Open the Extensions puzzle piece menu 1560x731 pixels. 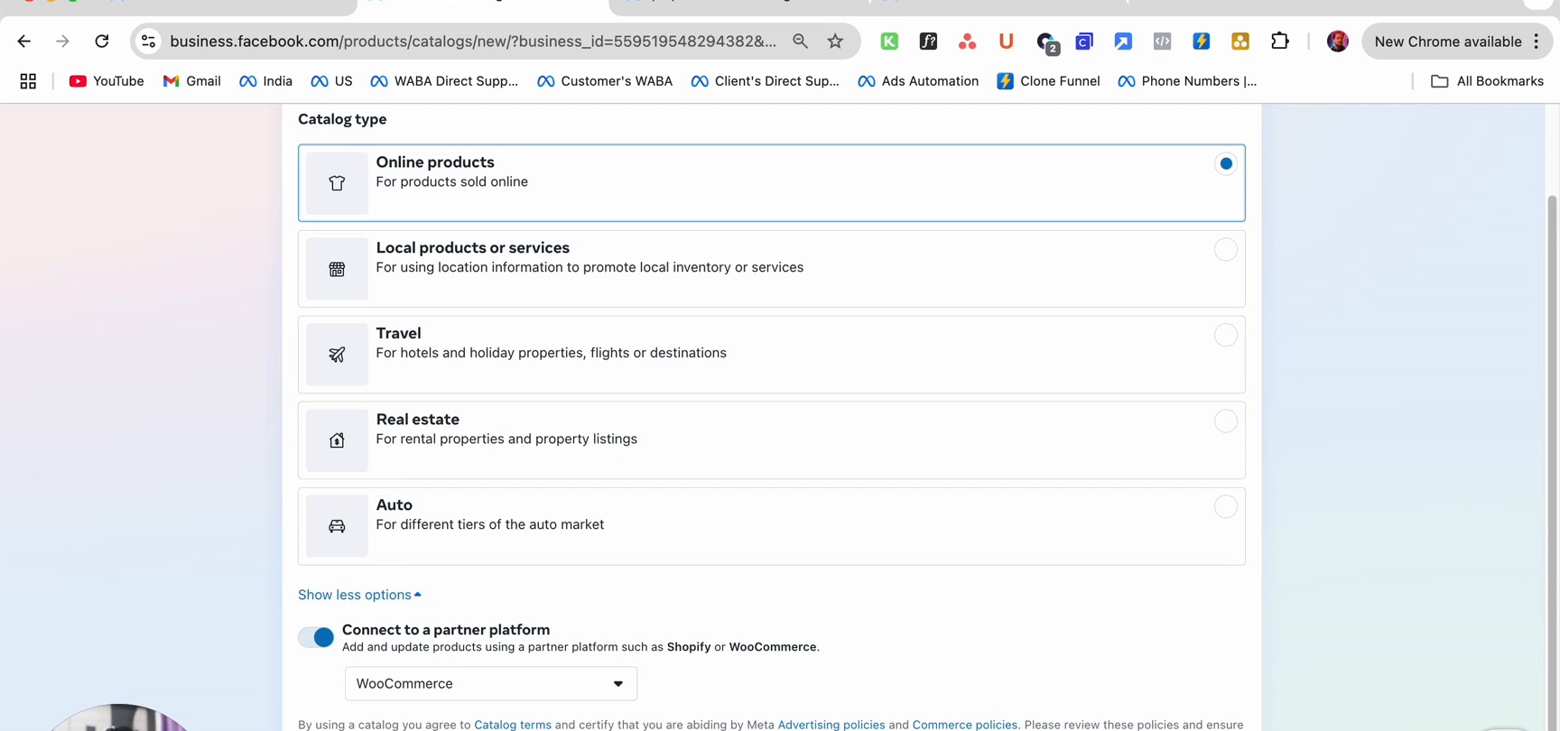click(x=1280, y=42)
